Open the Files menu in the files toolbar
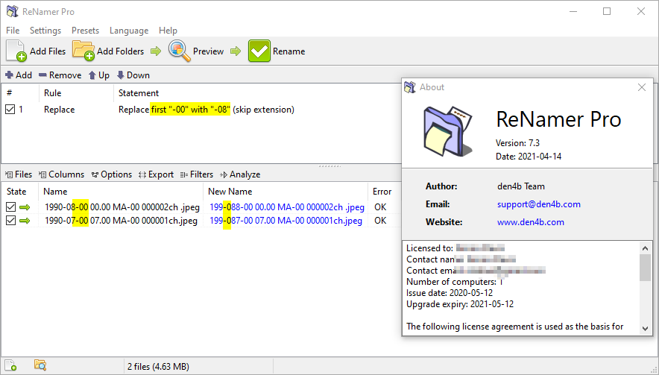Viewport: 659px width, 375px height. [x=19, y=174]
